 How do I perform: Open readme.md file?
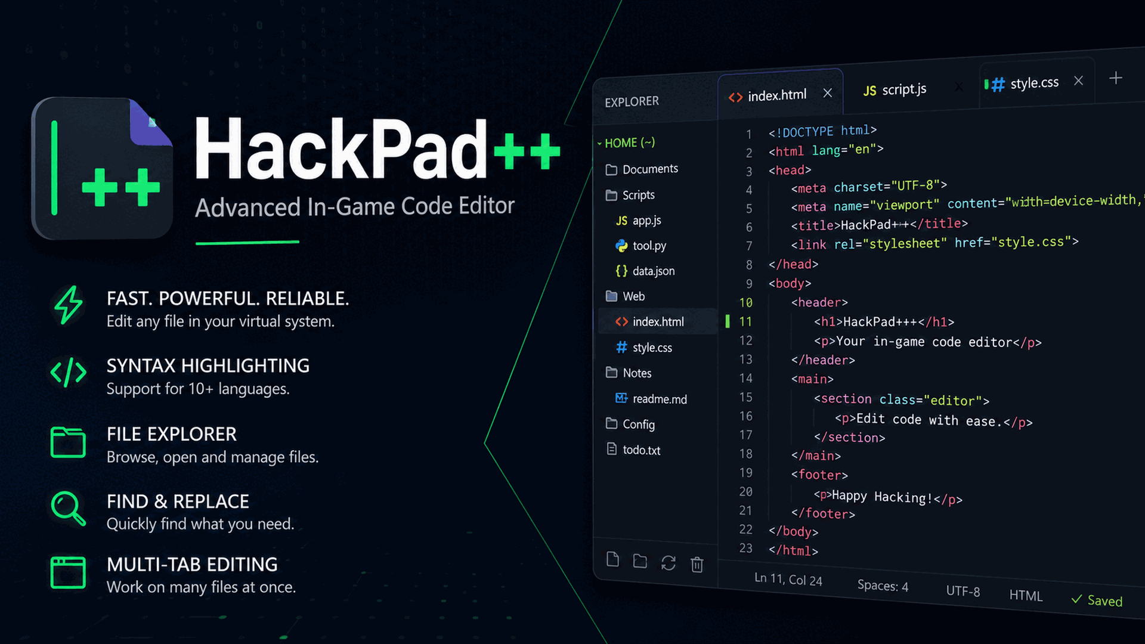651,399
